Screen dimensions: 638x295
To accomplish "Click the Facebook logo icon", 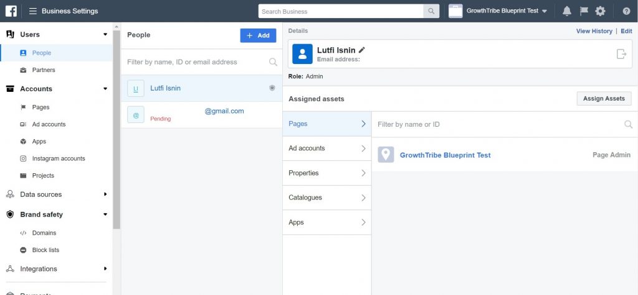I will [x=11, y=11].
